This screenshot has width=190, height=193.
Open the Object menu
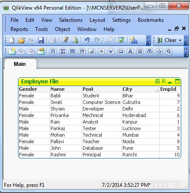[x=63, y=29]
